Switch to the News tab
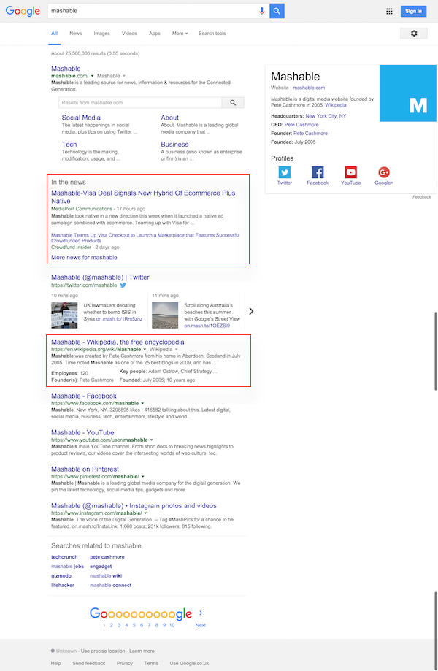438x671 pixels. 76,34
